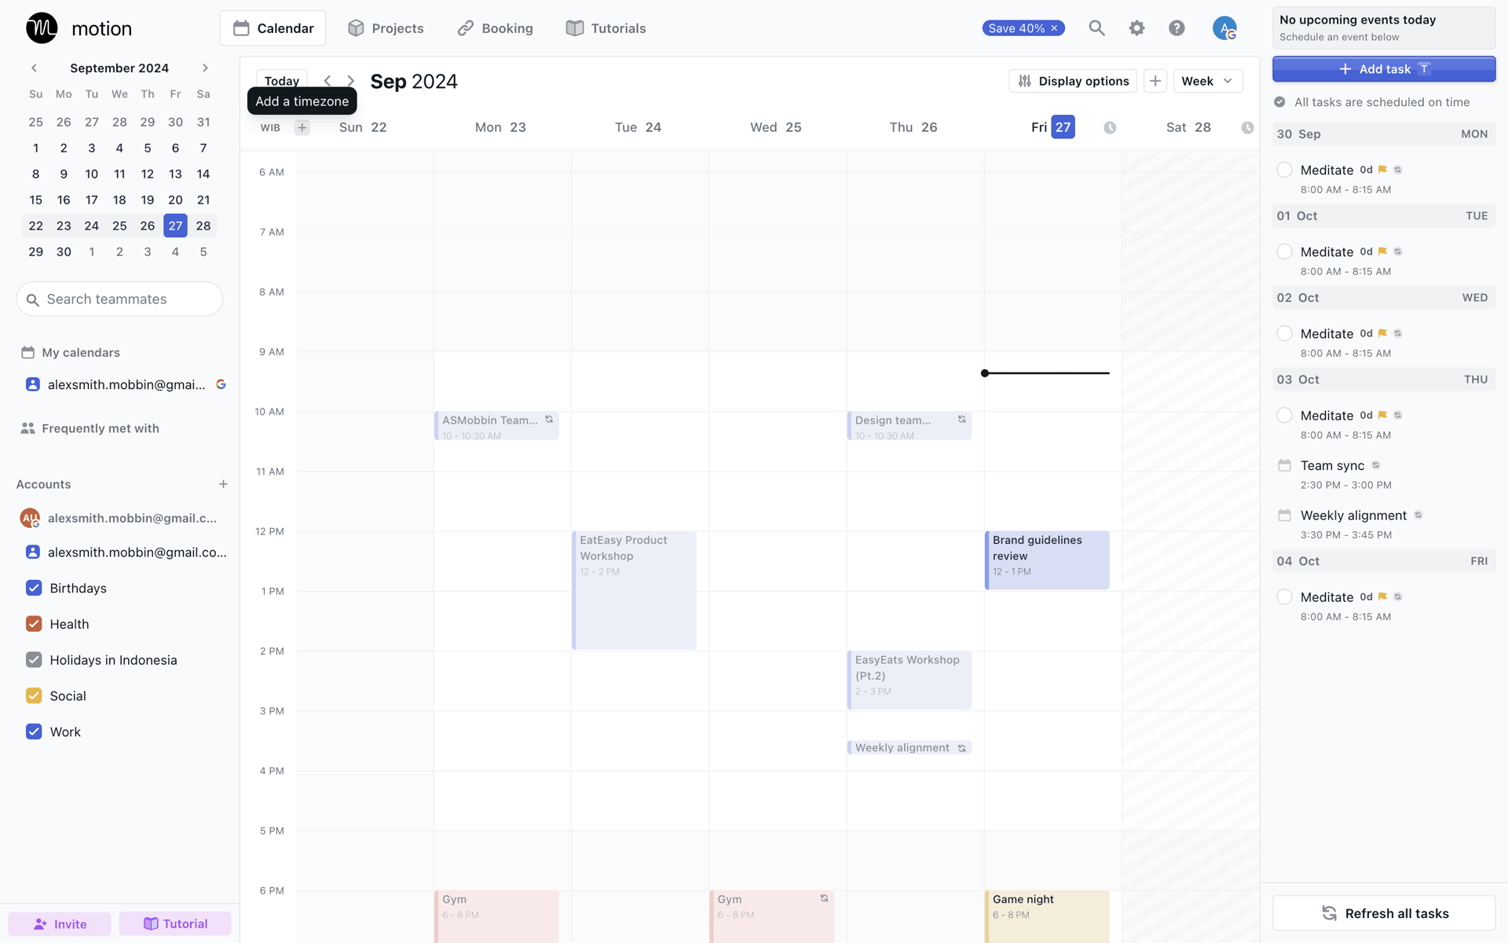The height and width of the screenshot is (943, 1508).
Task: Switch to the Projects tab
Action: pos(386,28)
